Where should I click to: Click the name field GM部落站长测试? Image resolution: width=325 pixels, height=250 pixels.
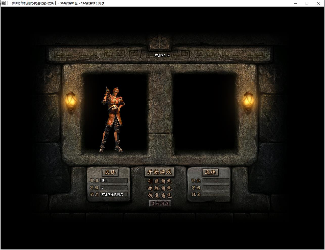click(114, 194)
